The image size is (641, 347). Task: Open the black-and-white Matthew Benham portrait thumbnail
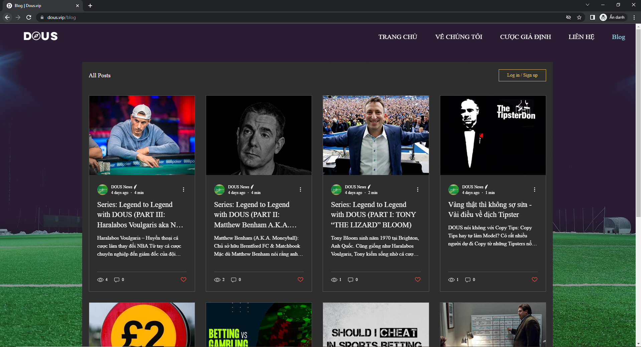[259, 135]
